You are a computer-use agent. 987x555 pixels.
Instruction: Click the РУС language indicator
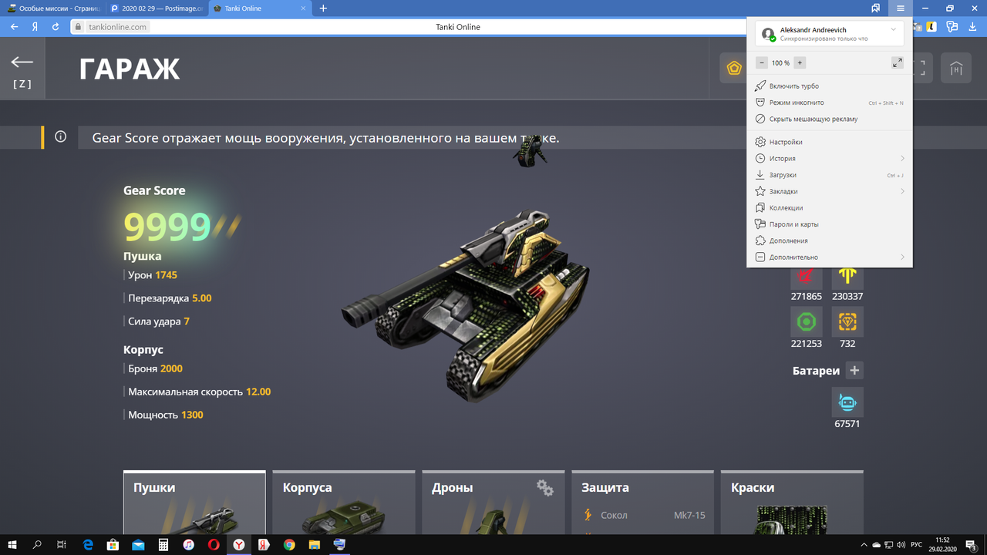[x=917, y=545]
